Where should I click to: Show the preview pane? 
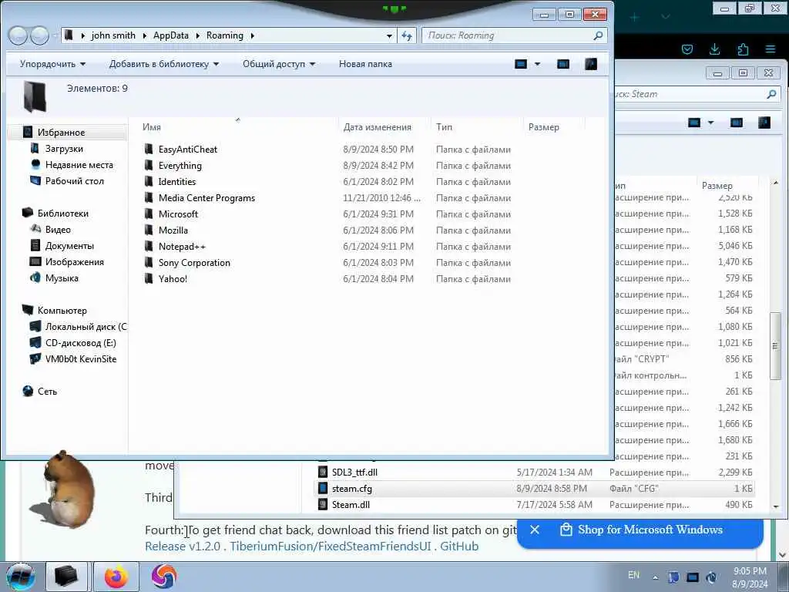[563, 64]
